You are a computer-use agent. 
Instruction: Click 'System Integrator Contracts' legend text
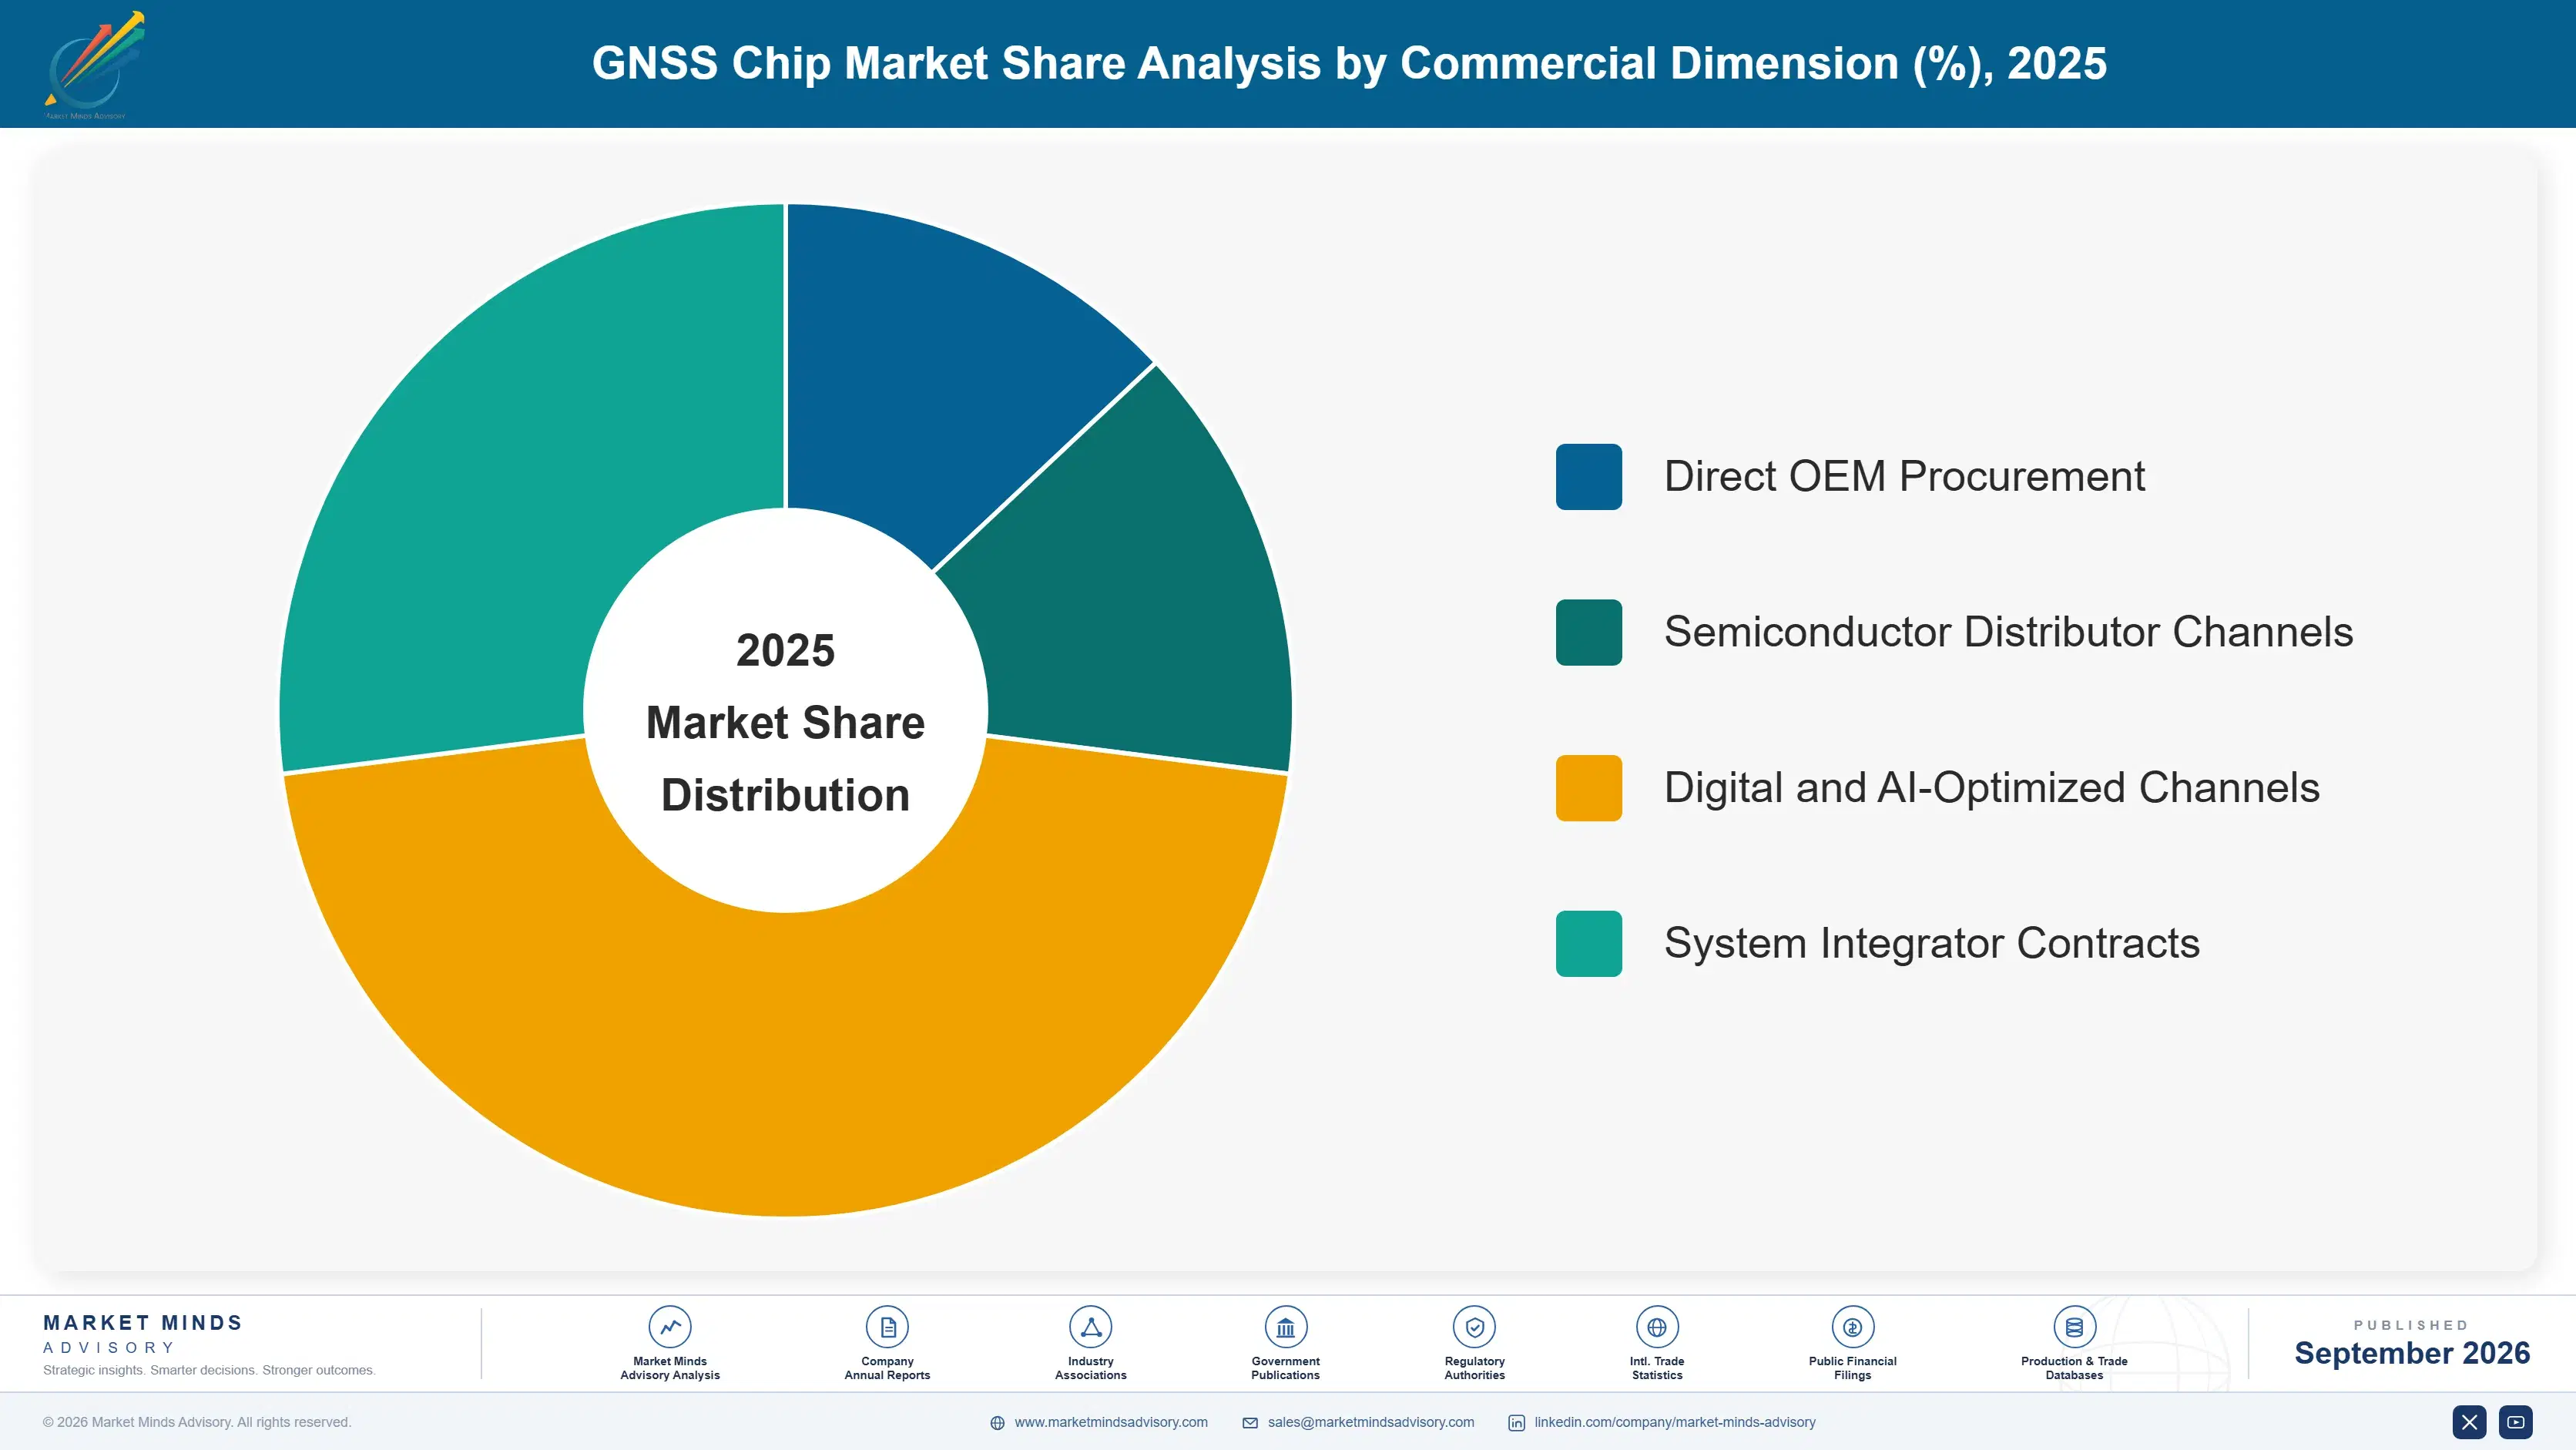1931,943
